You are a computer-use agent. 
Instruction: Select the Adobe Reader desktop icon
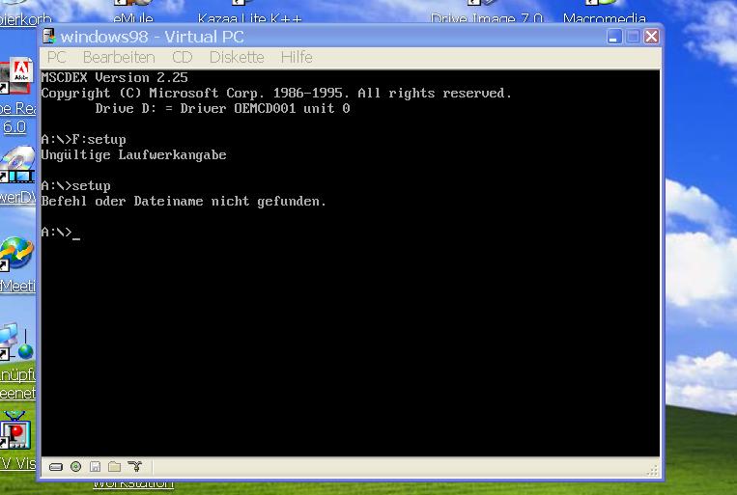tap(17, 75)
